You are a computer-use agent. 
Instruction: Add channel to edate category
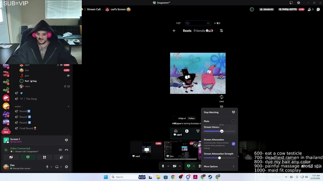coord(68,107)
